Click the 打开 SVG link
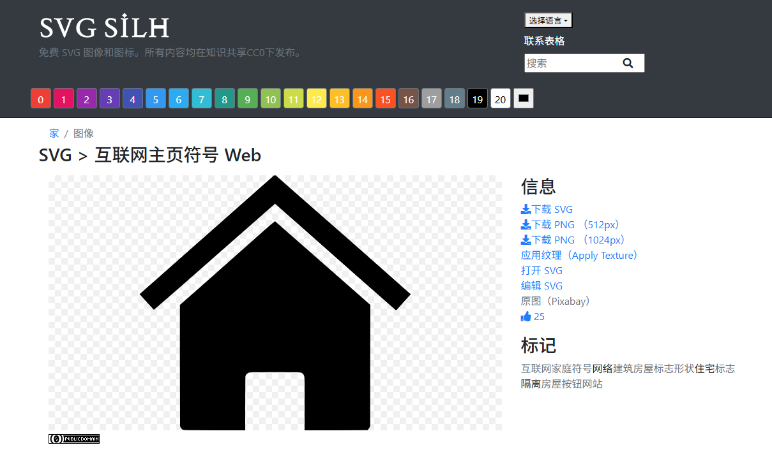Image resolution: width=772 pixels, height=452 pixels. tap(541, 270)
